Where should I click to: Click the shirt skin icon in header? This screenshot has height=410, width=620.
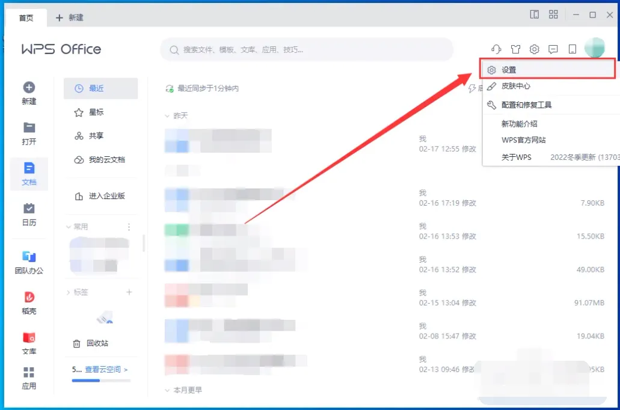pos(515,49)
